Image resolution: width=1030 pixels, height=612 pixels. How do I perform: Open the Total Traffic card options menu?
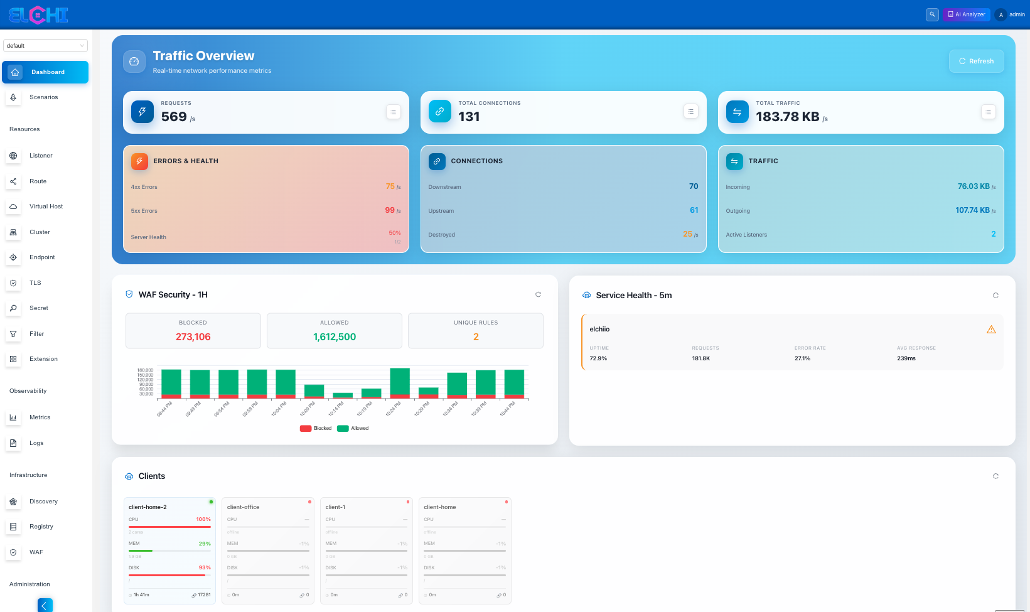point(989,111)
